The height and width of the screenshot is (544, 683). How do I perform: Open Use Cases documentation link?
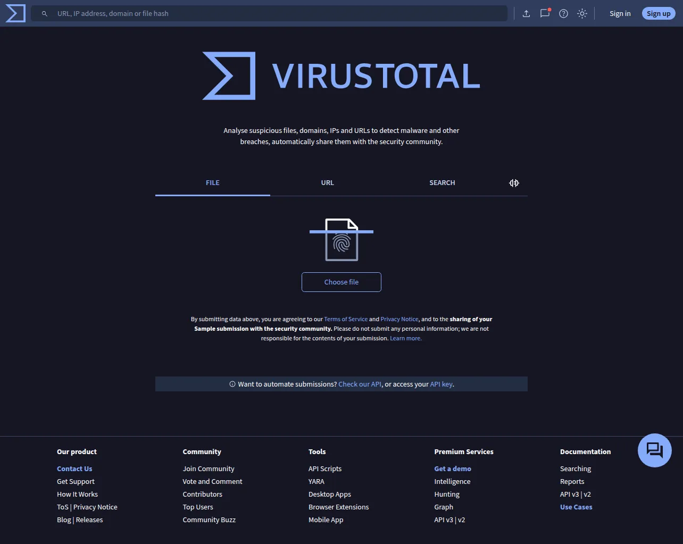[576, 507]
